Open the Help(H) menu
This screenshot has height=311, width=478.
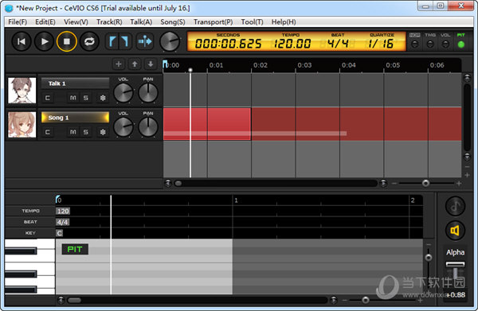pyautogui.click(x=284, y=22)
